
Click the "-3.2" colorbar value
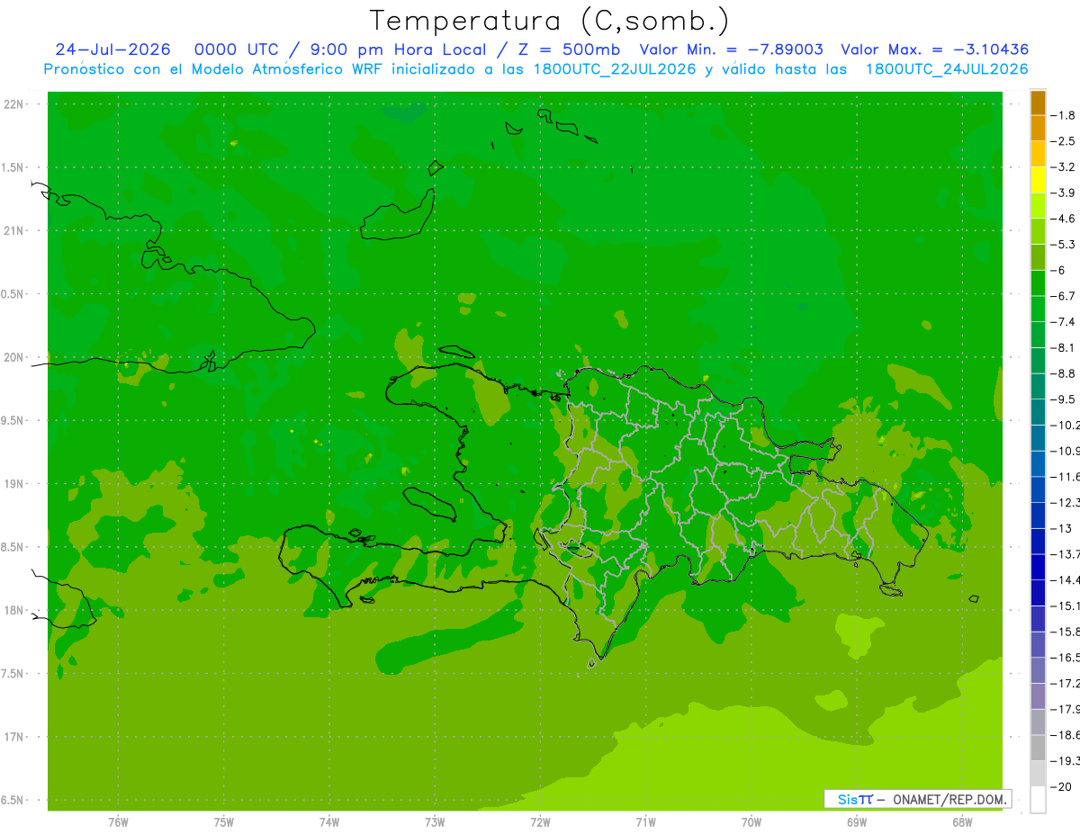pos(1063,167)
